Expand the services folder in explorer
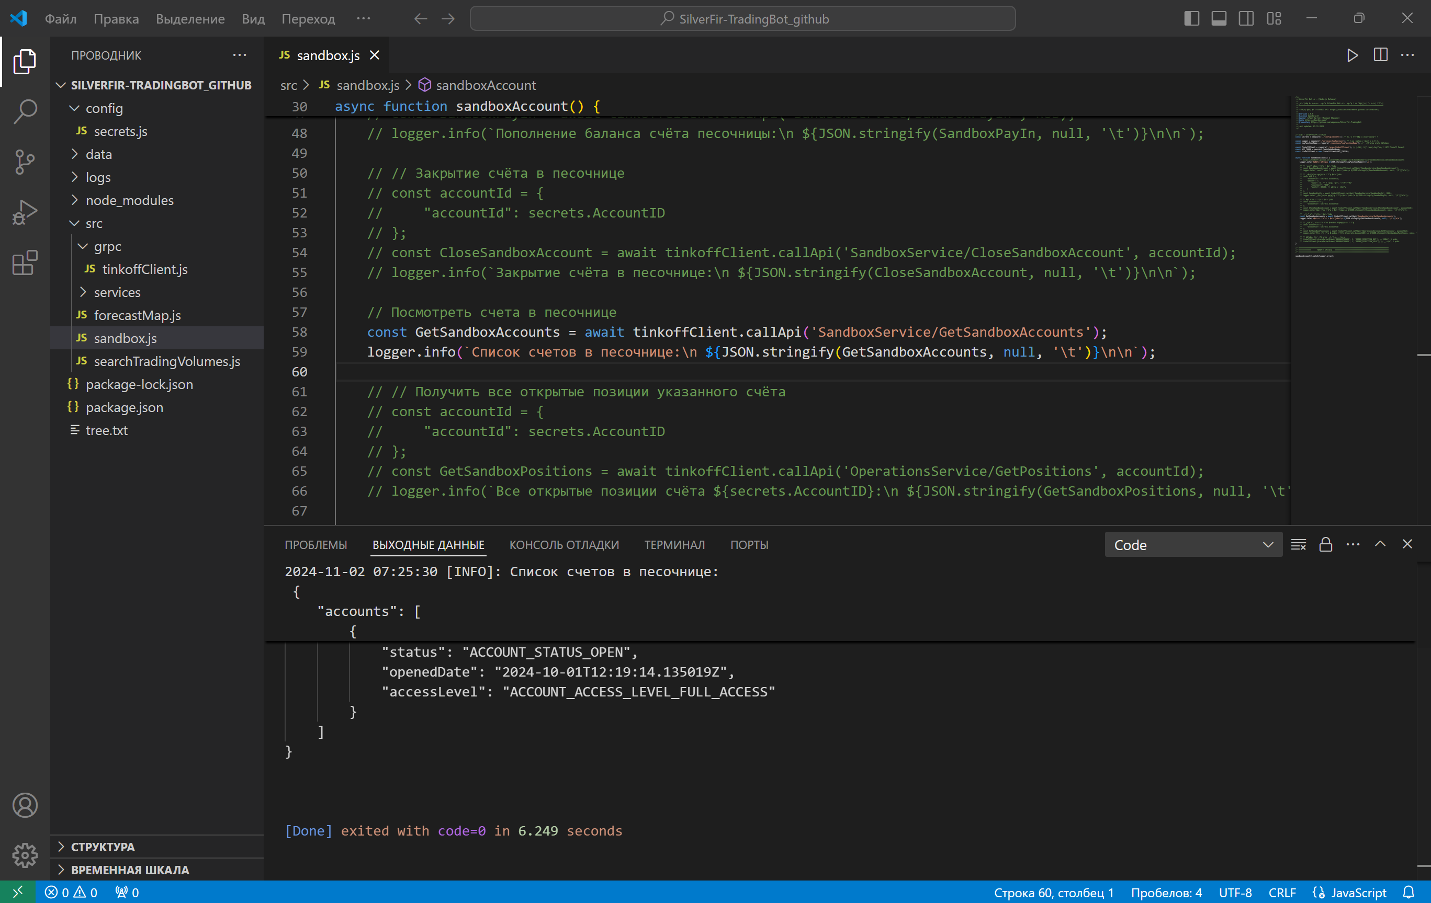 point(118,291)
